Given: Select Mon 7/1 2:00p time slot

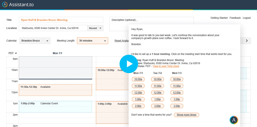Looking at the screenshot, I should (138, 106).
